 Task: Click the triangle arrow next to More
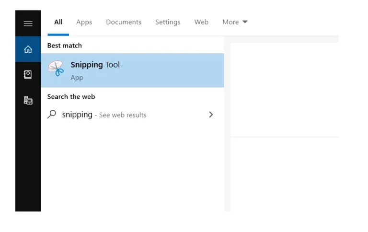pyautogui.click(x=245, y=22)
